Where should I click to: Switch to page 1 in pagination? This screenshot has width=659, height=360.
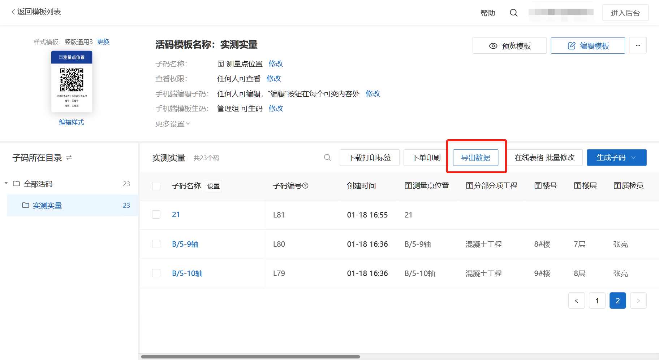click(597, 300)
